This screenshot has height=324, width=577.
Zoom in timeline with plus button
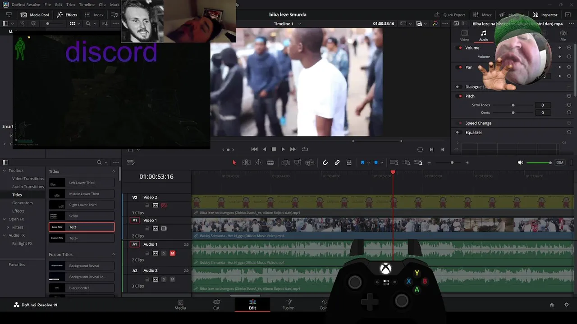tap(467, 162)
